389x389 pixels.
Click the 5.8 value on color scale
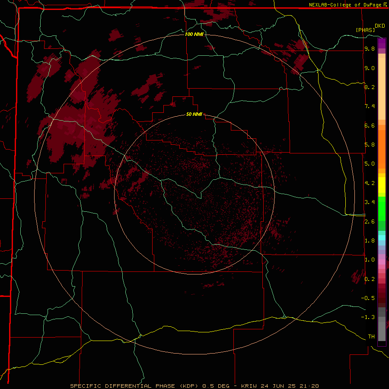tap(370, 145)
